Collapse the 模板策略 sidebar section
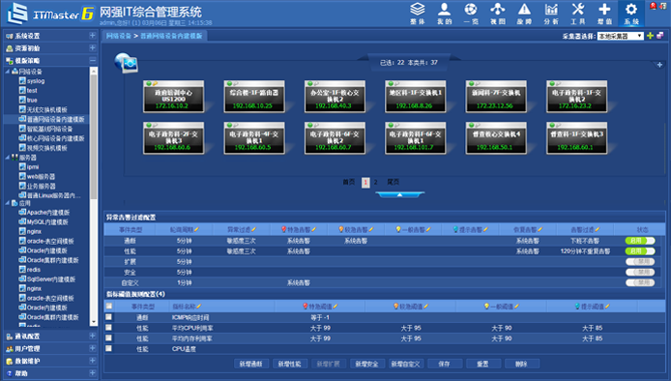Screen dimensions: 671x381 93,60
